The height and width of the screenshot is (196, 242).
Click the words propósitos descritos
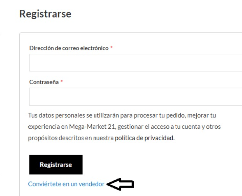tap(56, 138)
